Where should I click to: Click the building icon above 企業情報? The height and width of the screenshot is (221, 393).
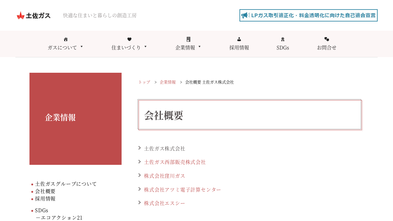pyautogui.click(x=188, y=39)
